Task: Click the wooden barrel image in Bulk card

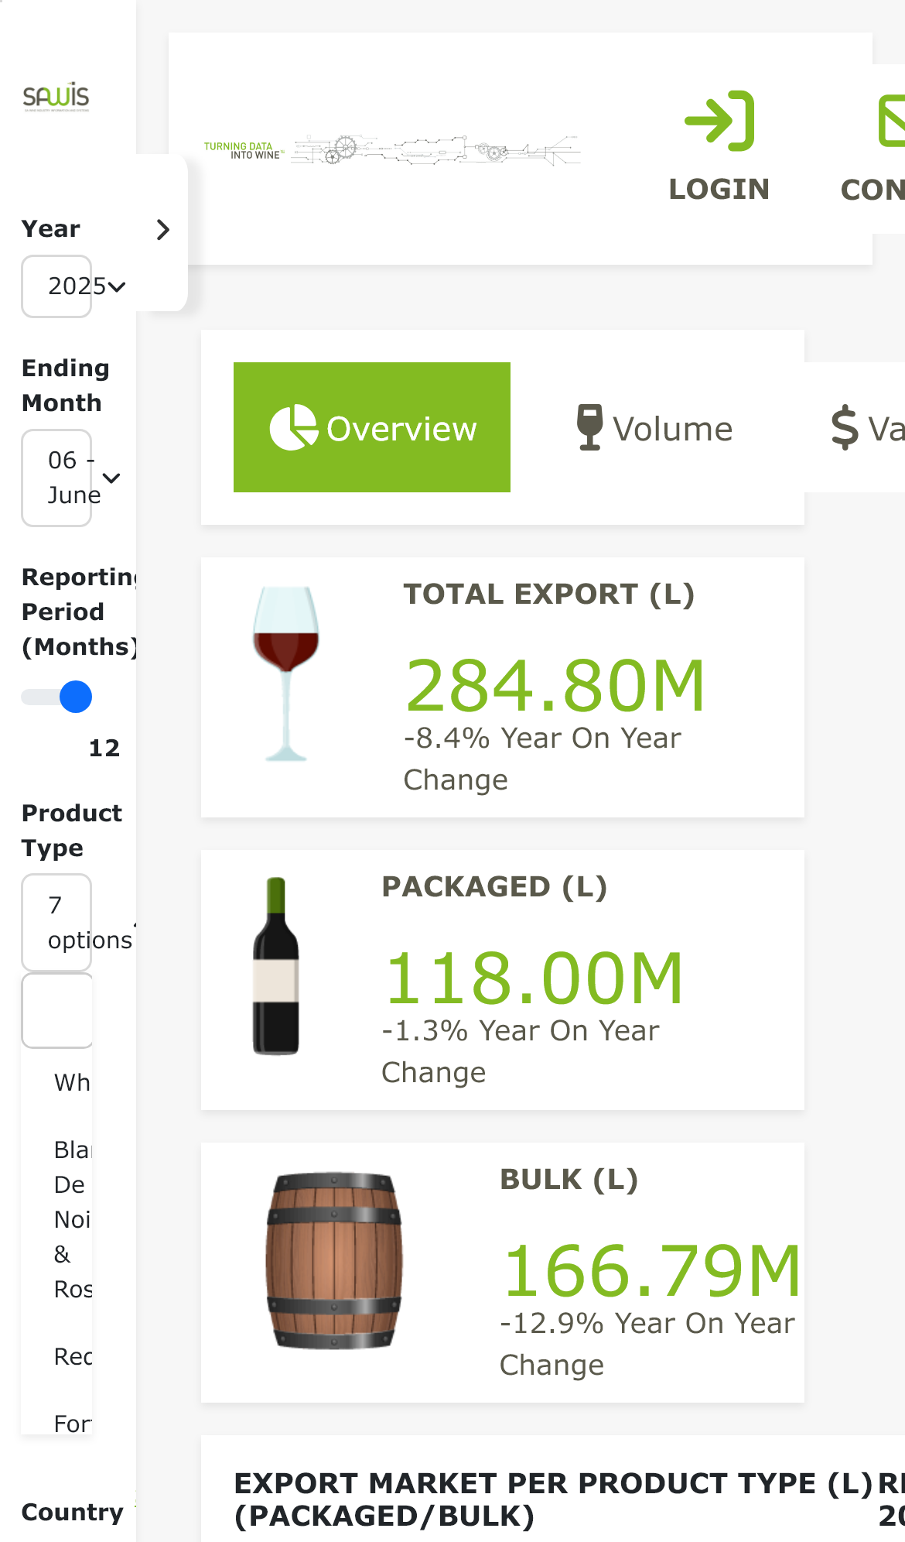Action: (334, 1260)
